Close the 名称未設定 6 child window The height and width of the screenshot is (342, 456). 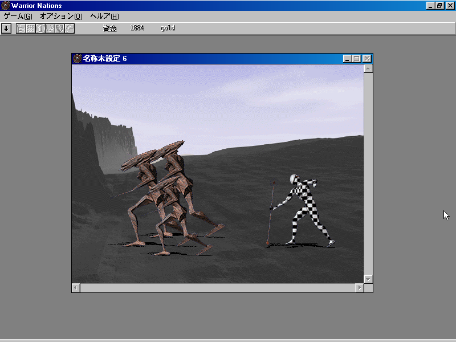(x=367, y=59)
